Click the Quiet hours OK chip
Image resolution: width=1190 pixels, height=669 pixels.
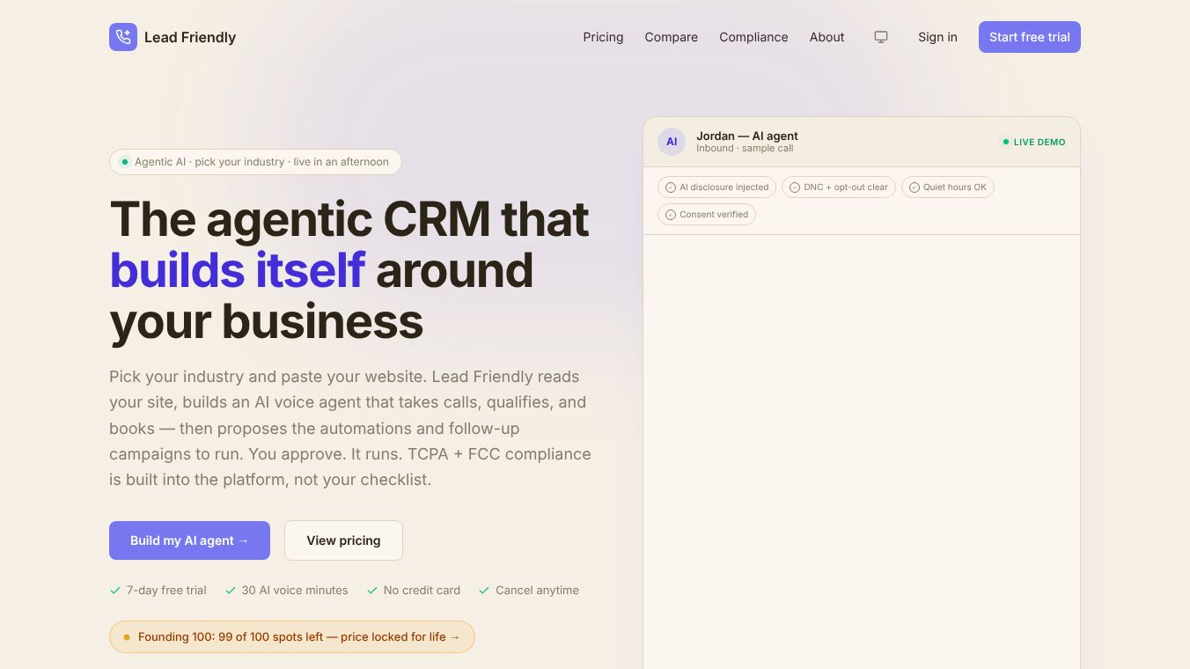pos(948,187)
